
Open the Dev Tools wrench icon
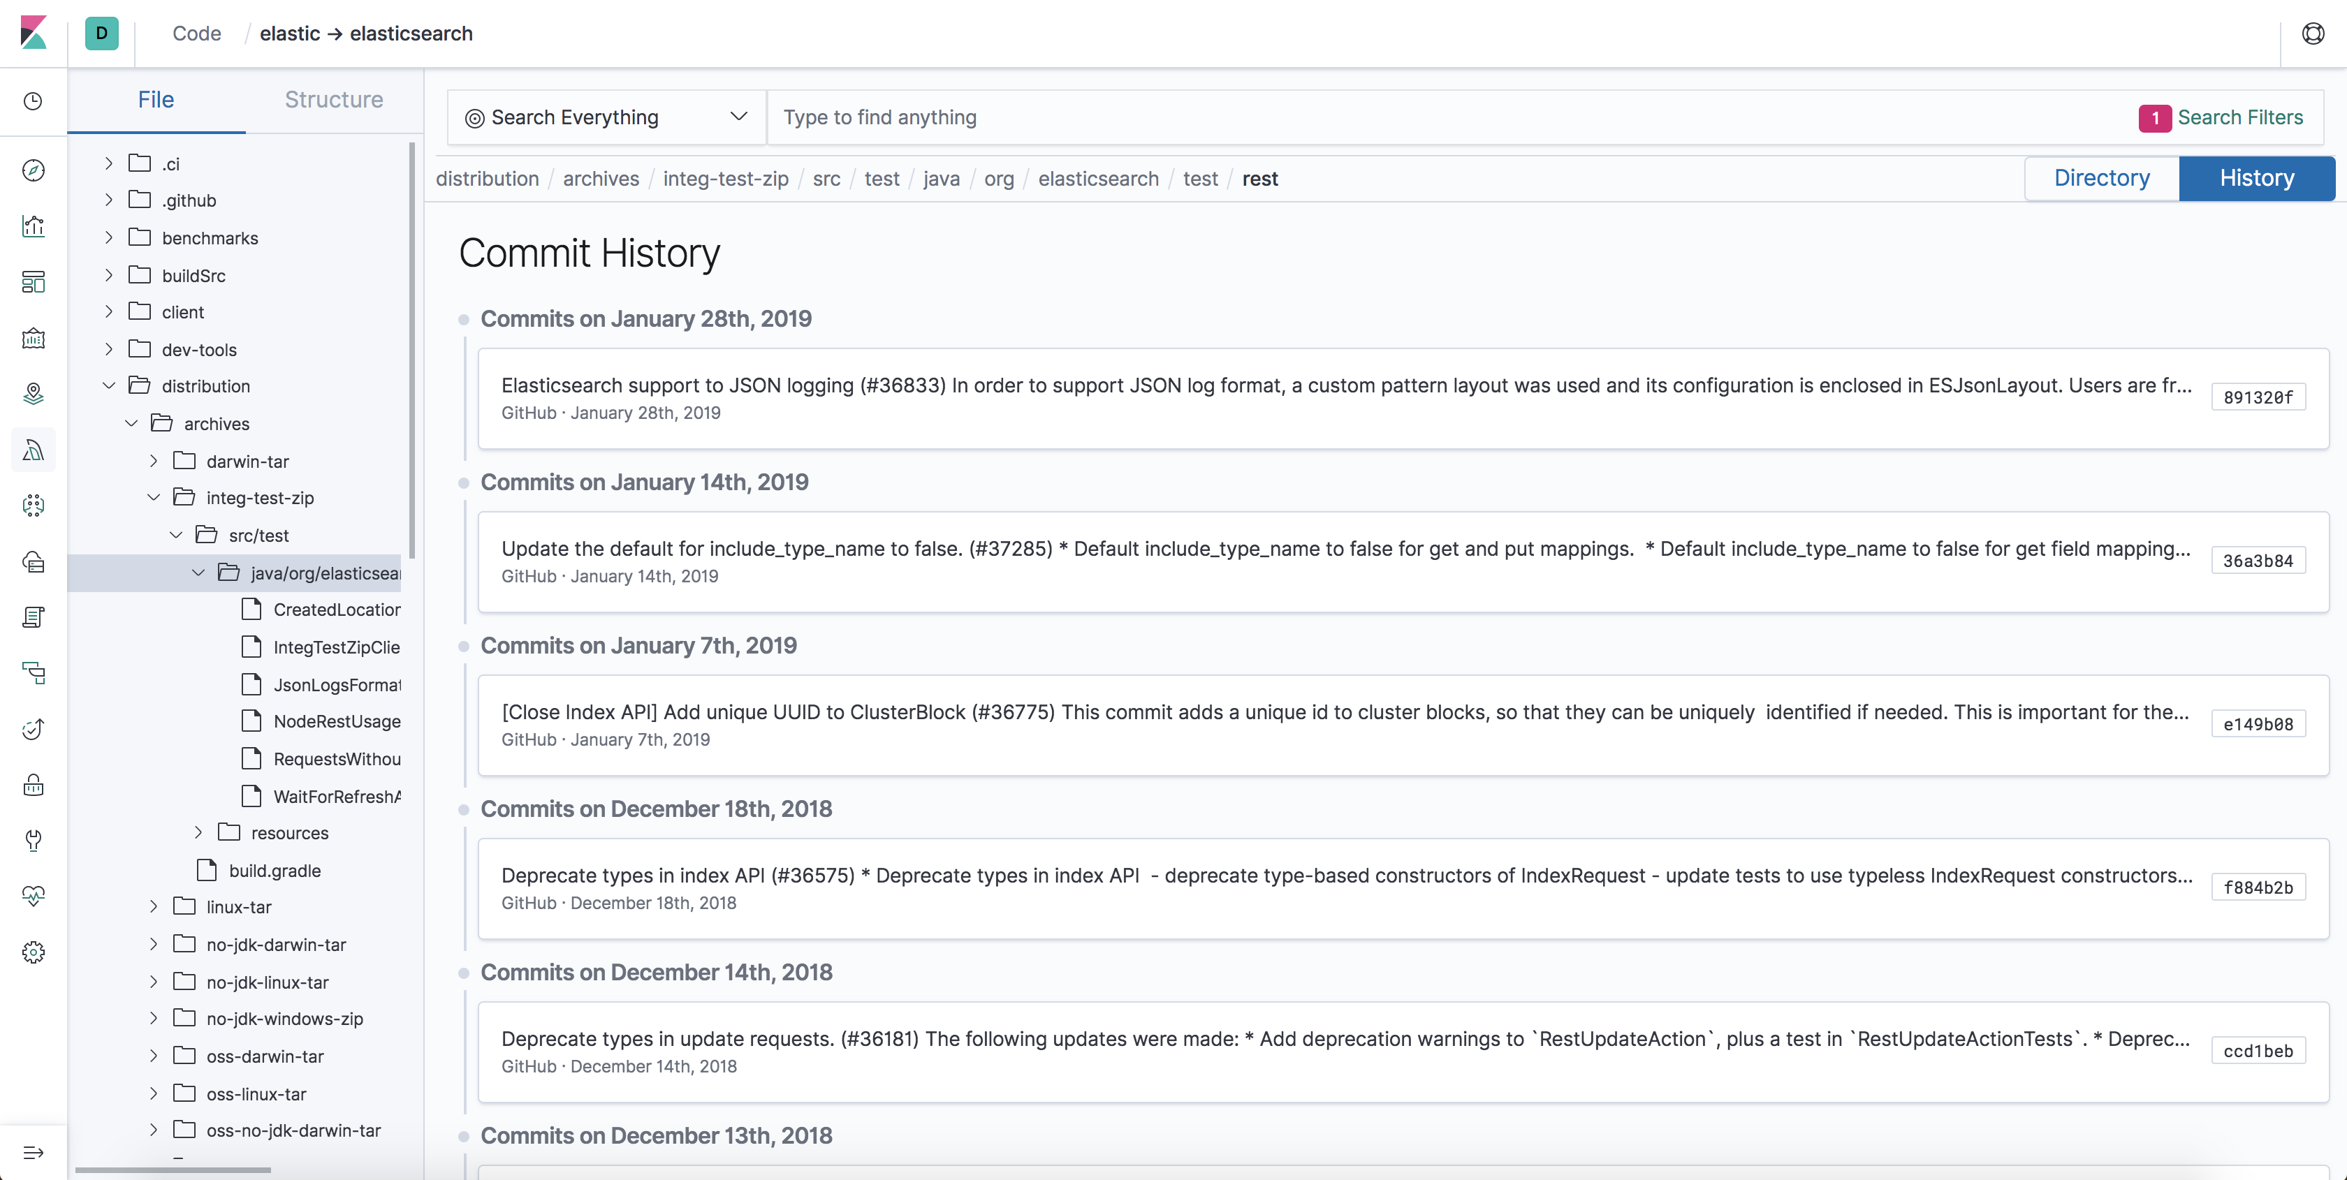point(34,841)
